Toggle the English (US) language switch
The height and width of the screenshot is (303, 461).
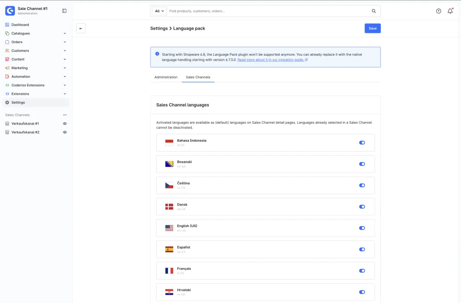coord(362,228)
